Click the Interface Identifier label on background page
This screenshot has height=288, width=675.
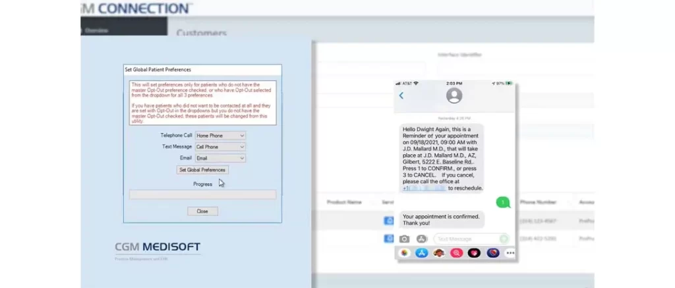click(459, 55)
